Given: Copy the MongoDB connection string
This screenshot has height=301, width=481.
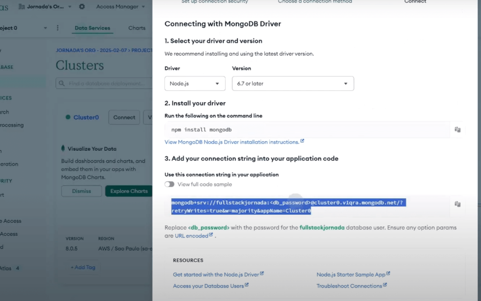Looking at the screenshot, I should 457,204.
